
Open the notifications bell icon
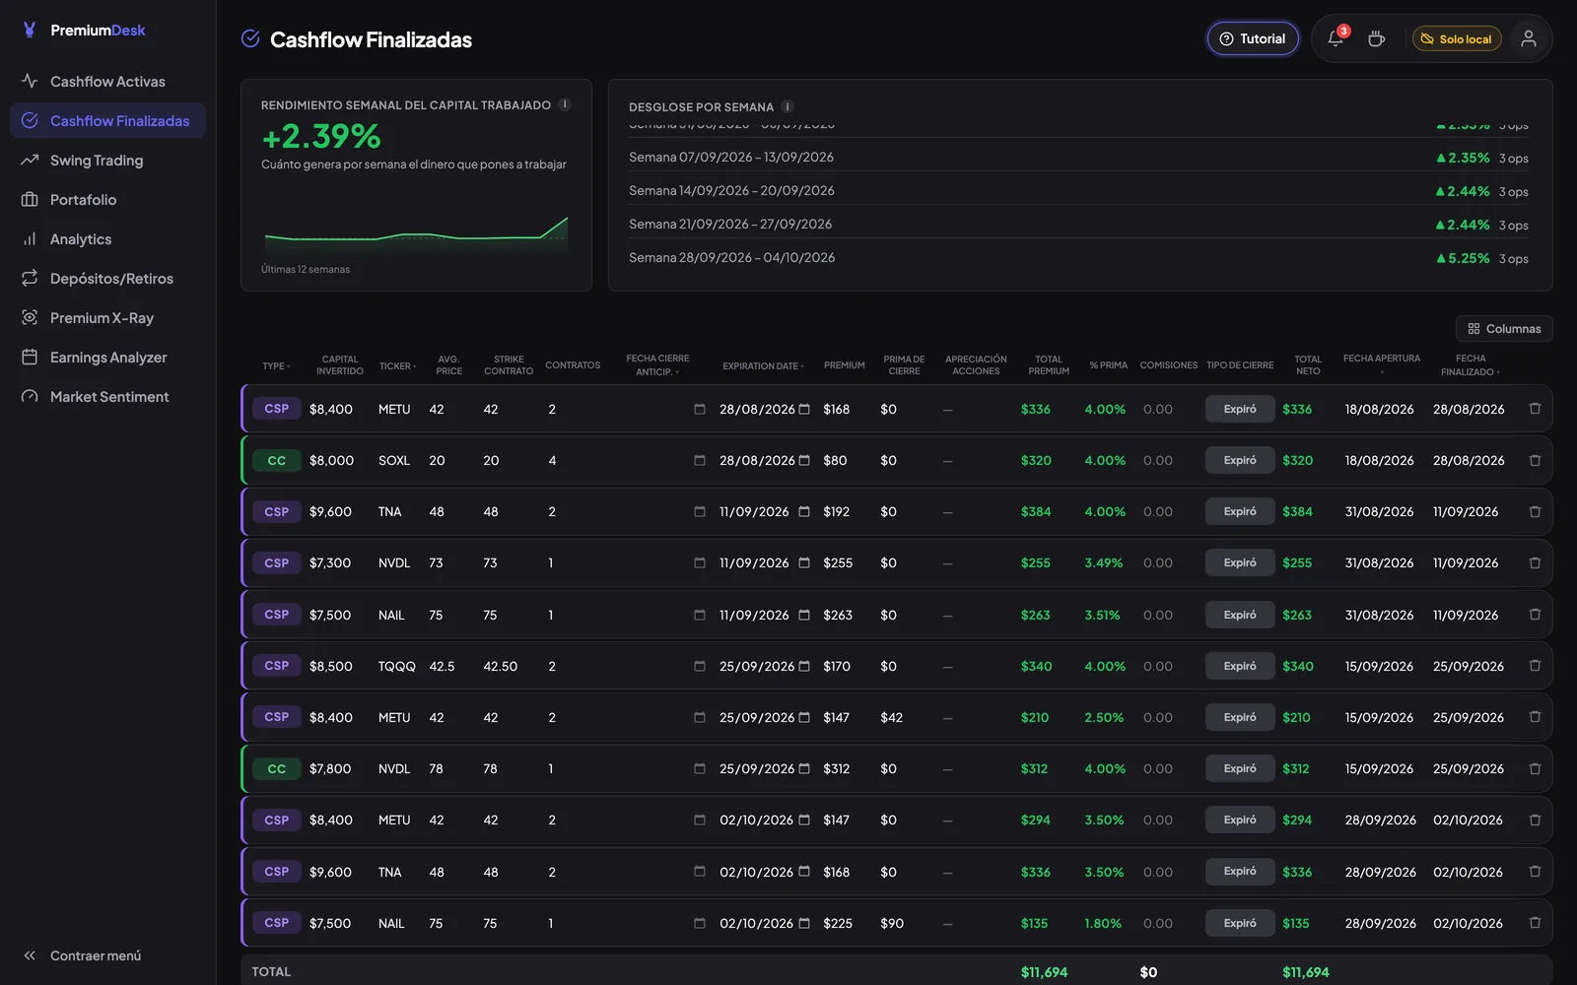tap(1336, 38)
